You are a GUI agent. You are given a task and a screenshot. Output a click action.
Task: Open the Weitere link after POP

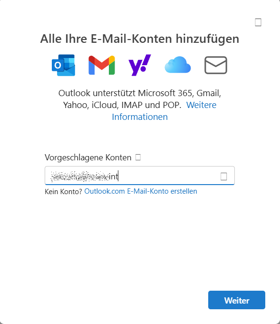pyautogui.click(x=202, y=105)
